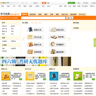
Task: Open the 网站导航 dropdown
Action: pos(86,3)
